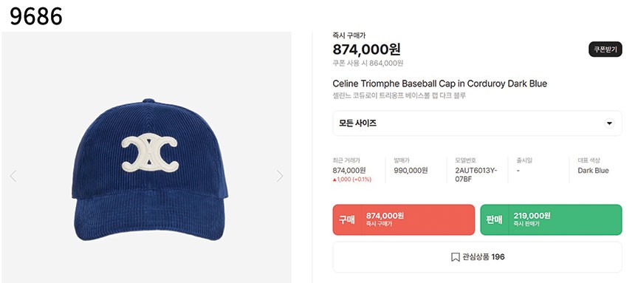Click the next image arrow

(280, 176)
